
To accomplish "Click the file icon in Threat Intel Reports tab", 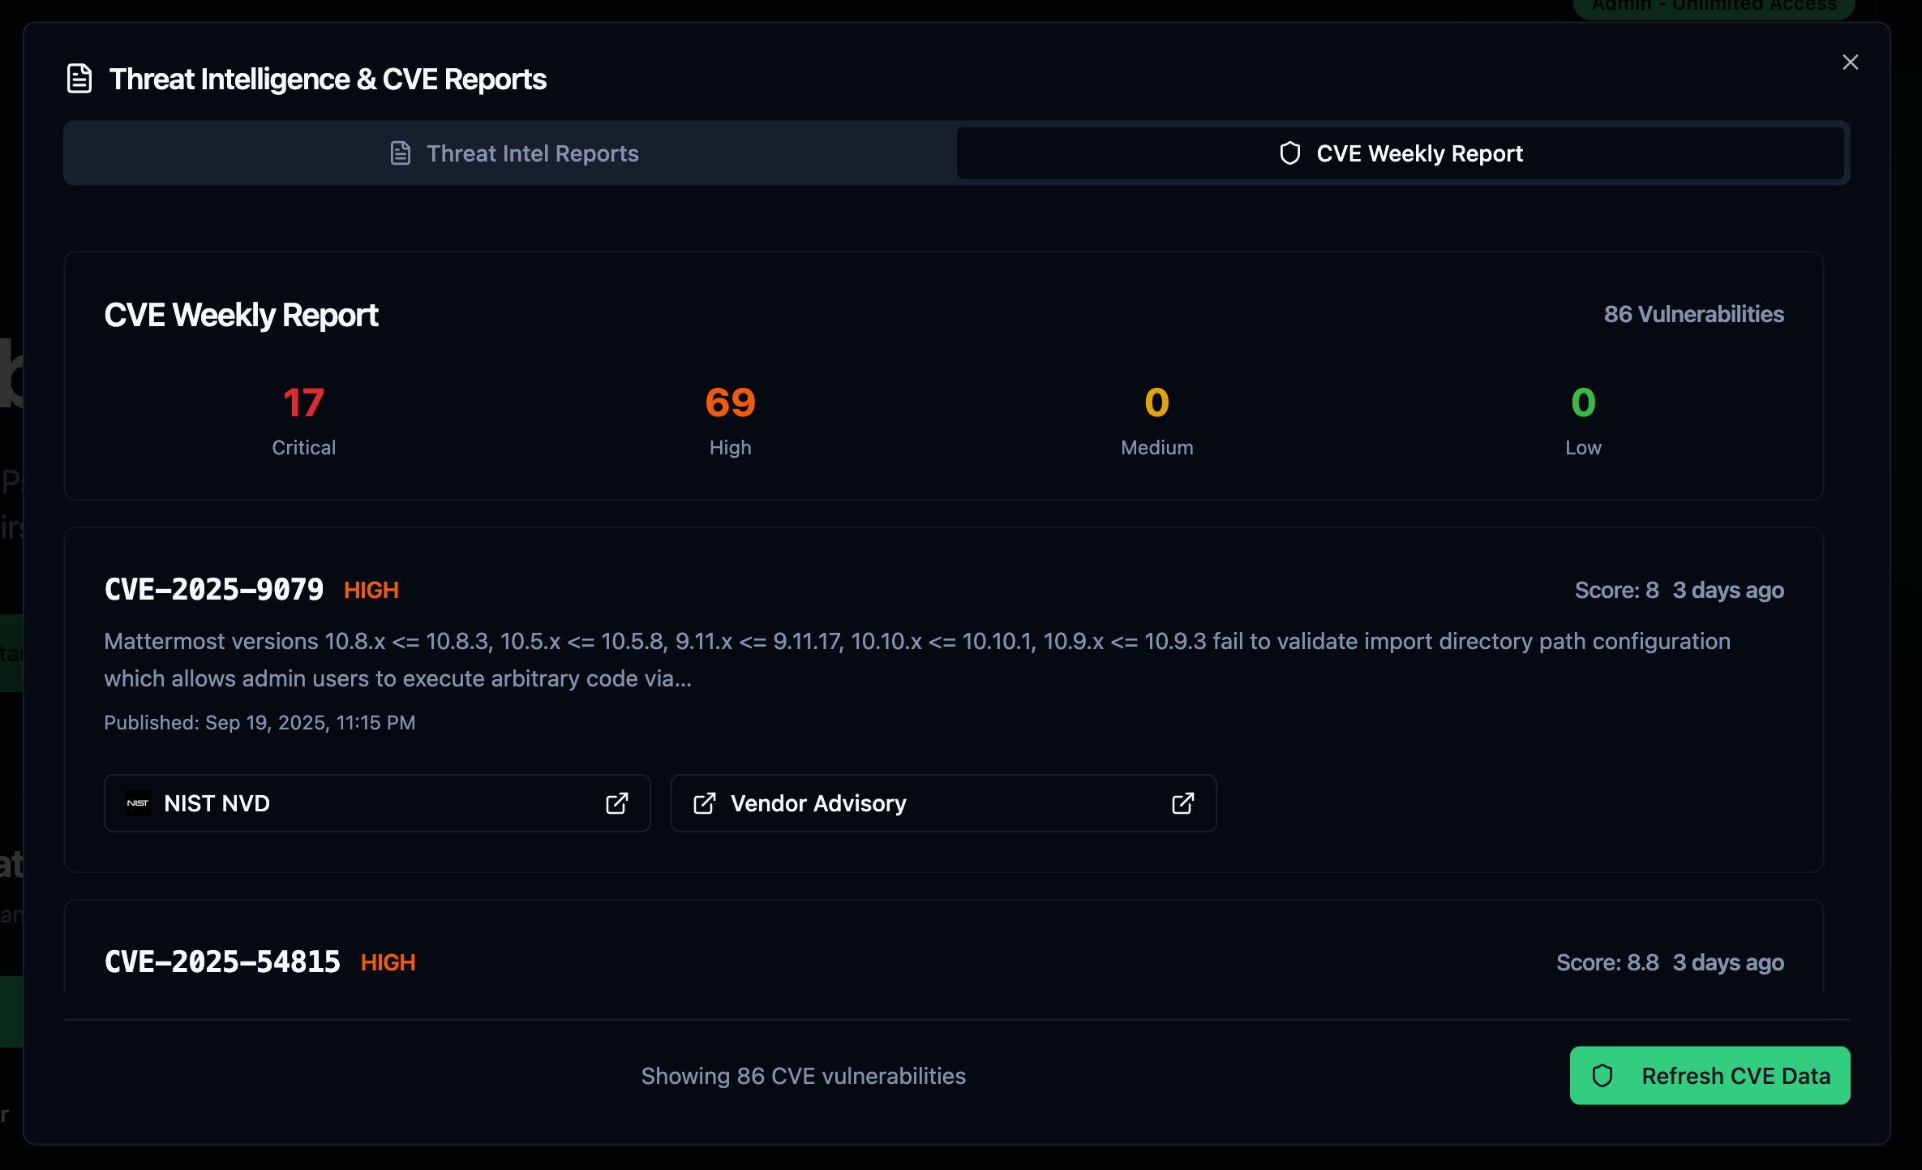I will point(401,153).
